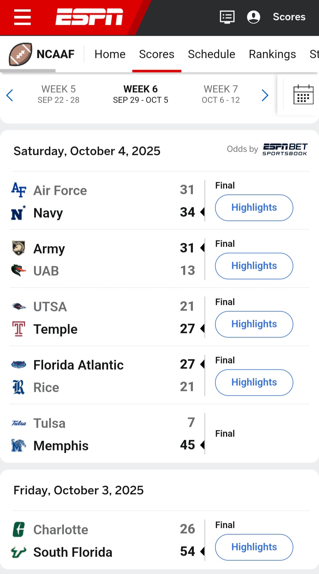The image size is (319, 574).
Task: Watch Charlotte vs South Florida Highlights
Action: coord(254,547)
